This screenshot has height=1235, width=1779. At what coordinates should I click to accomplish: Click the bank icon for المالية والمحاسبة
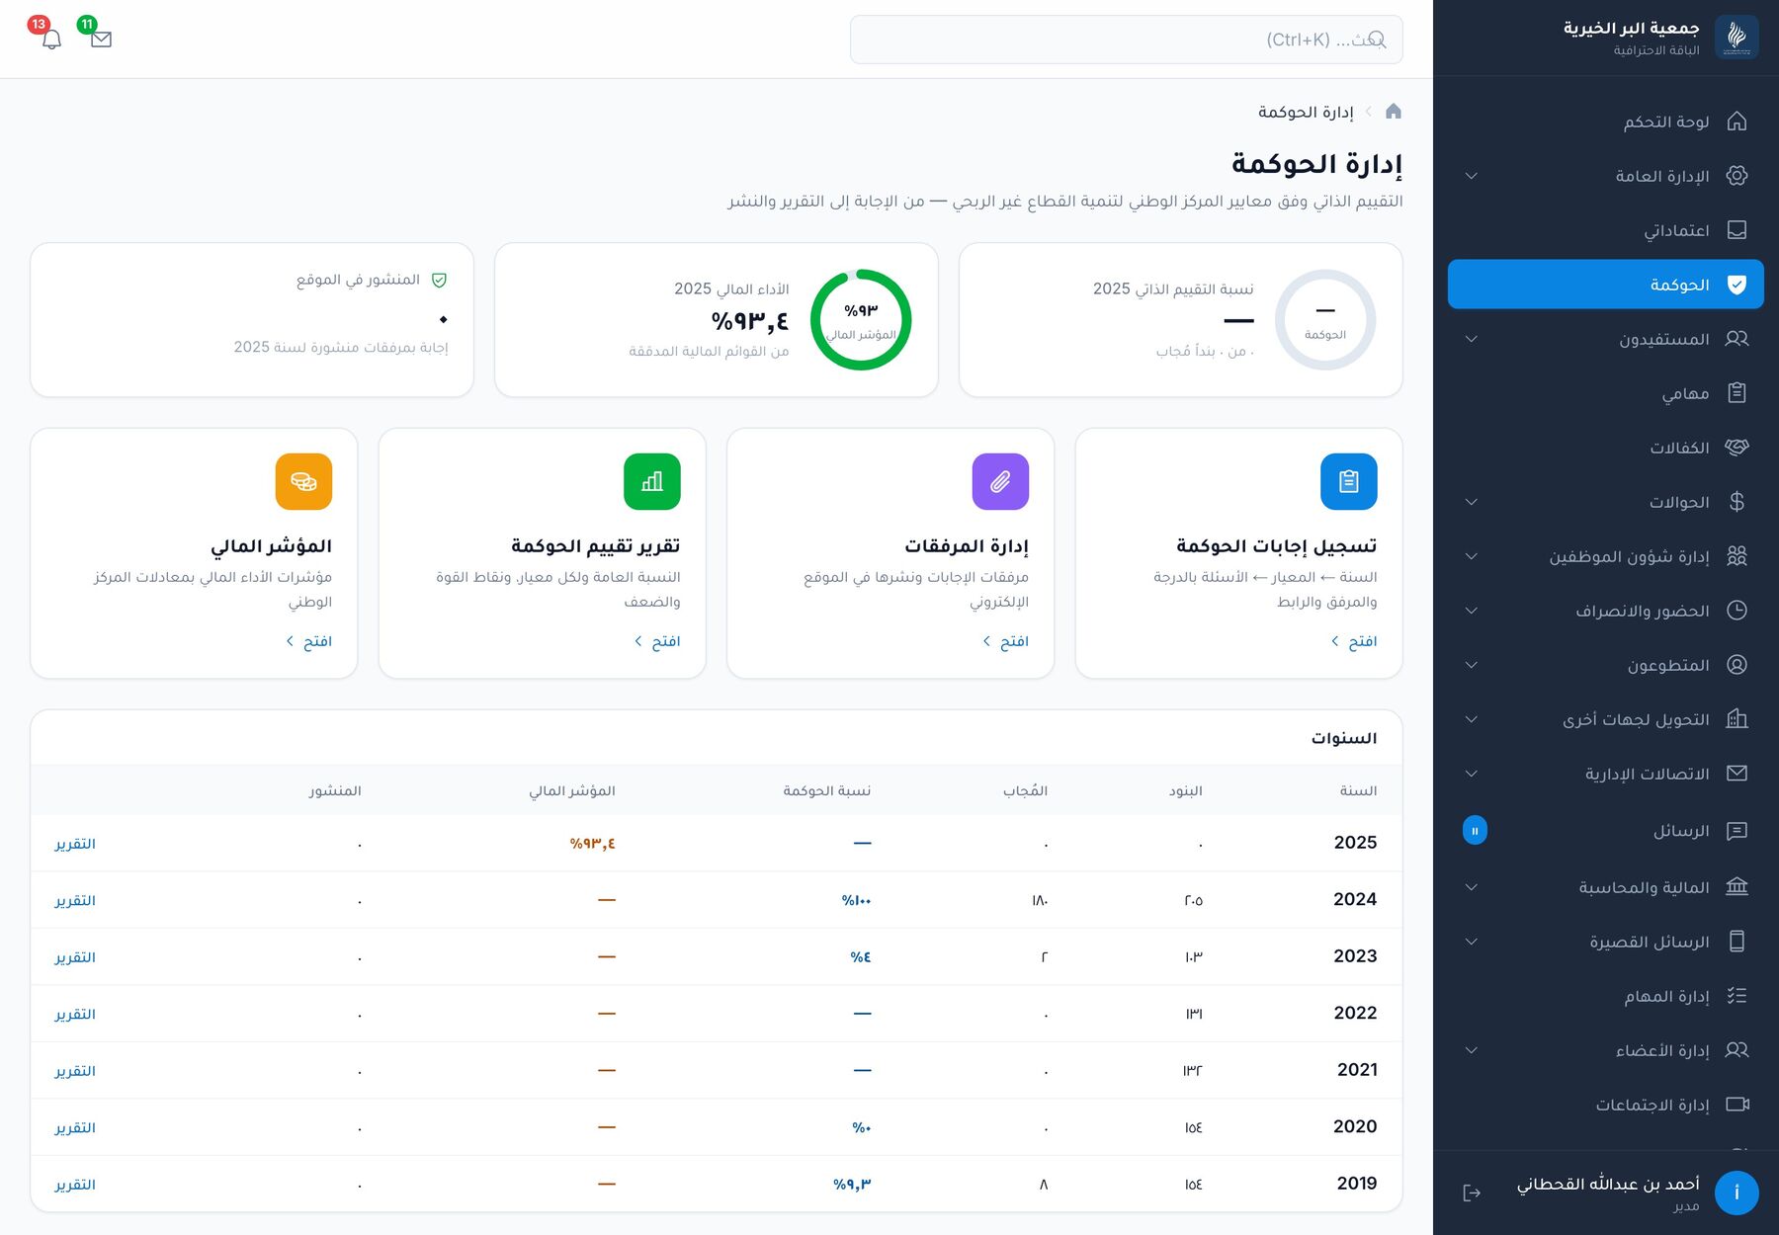1737,887
